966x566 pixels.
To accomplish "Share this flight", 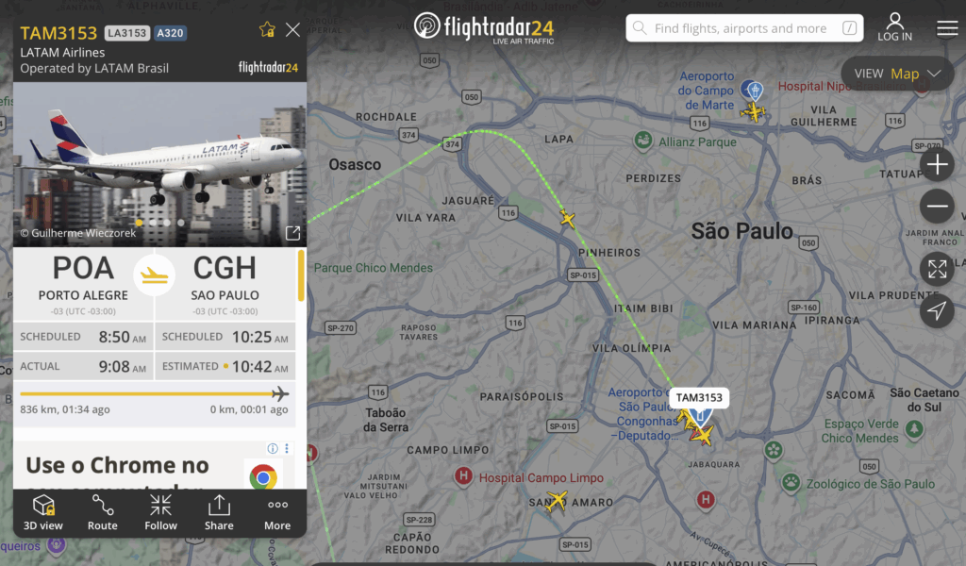I will coord(219,512).
